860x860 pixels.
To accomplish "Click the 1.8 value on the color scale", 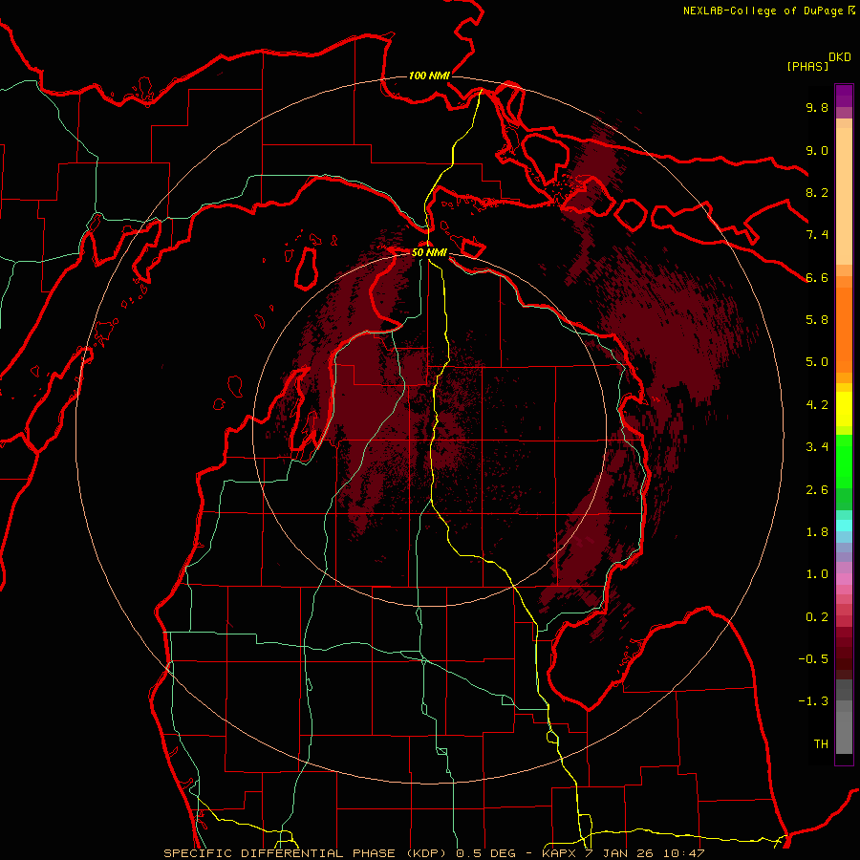I will click(x=817, y=532).
